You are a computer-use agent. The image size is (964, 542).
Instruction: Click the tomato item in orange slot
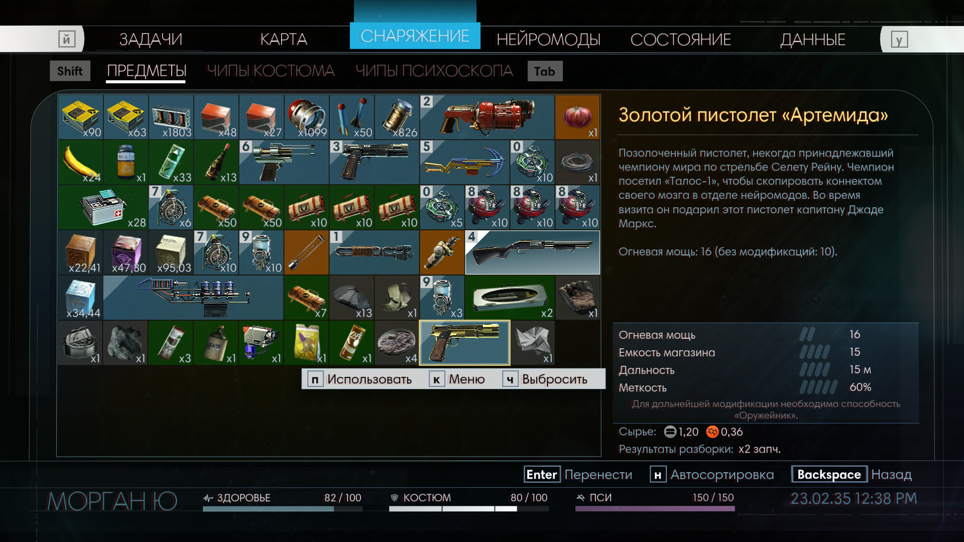coord(577,117)
